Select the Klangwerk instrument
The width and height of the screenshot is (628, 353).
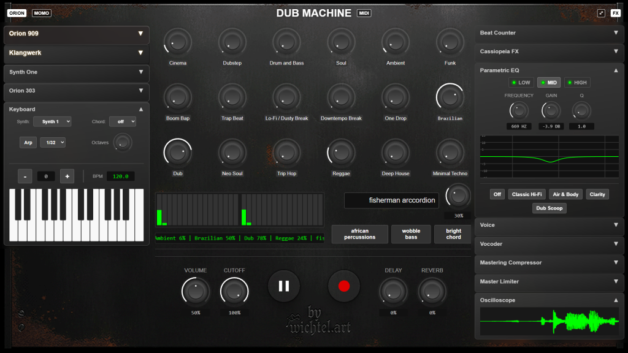point(76,53)
